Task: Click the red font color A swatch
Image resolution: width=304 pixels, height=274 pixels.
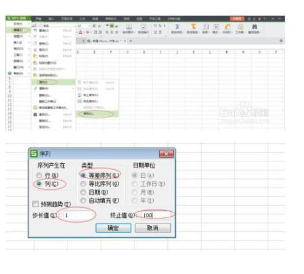Action: (80, 32)
